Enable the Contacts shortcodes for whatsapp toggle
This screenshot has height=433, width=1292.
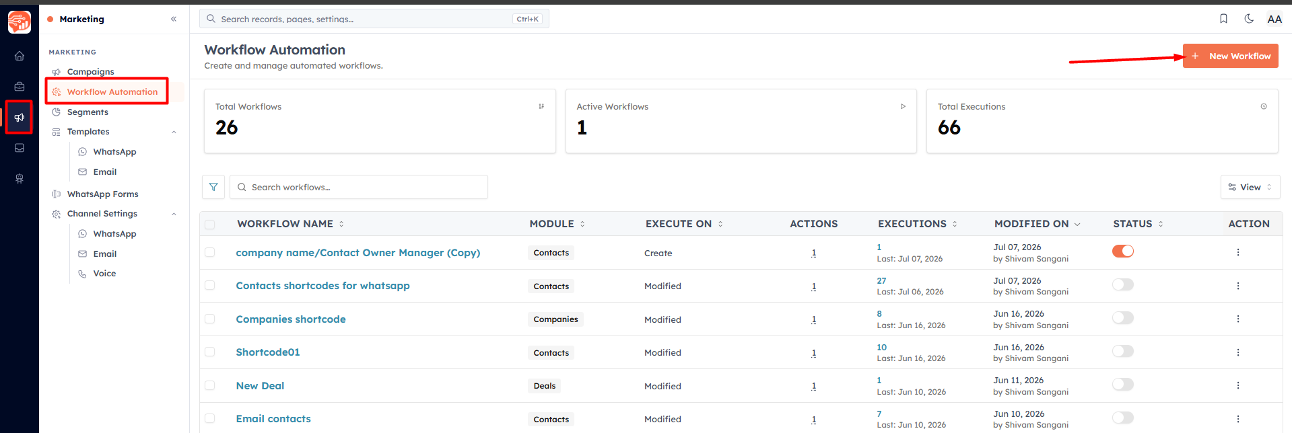tap(1123, 284)
